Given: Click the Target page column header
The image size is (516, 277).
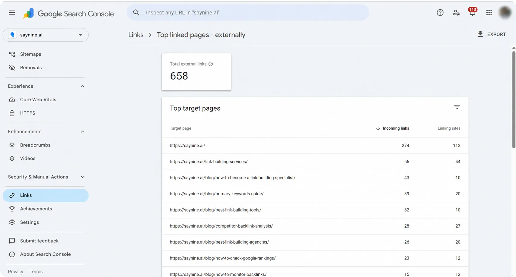Looking at the screenshot, I should (180, 128).
